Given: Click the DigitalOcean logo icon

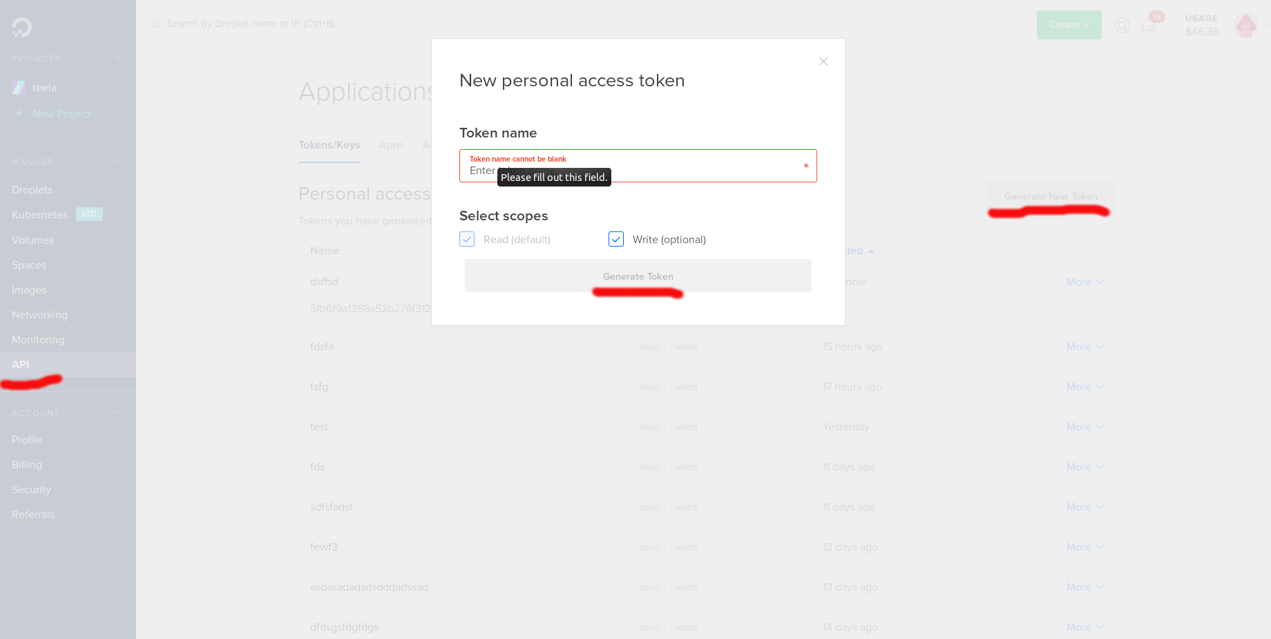Looking at the screenshot, I should (x=21, y=27).
